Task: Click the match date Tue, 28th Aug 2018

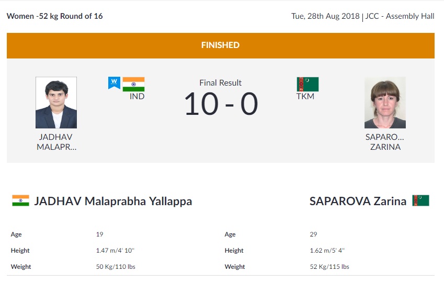Action: pyautogui.click(x=325, y=16)
